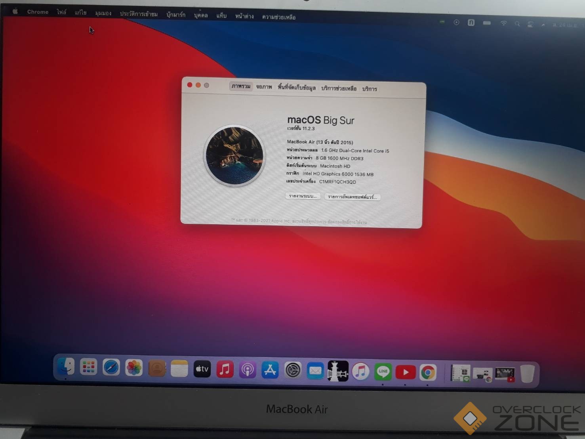585x439 pixels.
Task: Open the white round iTunes icon
Action: pos(360,372)
